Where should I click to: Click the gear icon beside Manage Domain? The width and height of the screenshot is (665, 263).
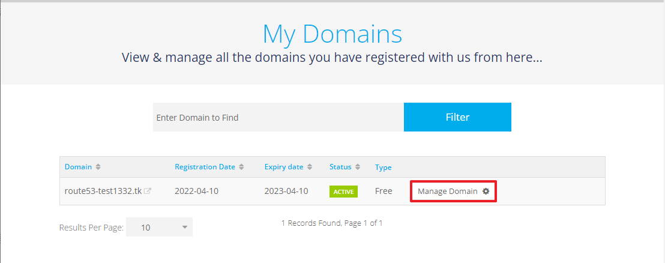[x=486, y=192]
